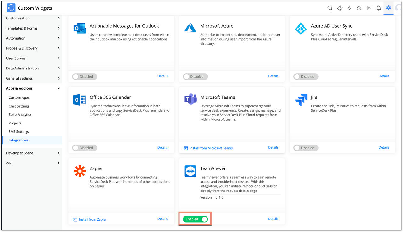This screenshot has height=232, width=403.
Task: Click the Zia sparkle icon in header
Action: 339,8
